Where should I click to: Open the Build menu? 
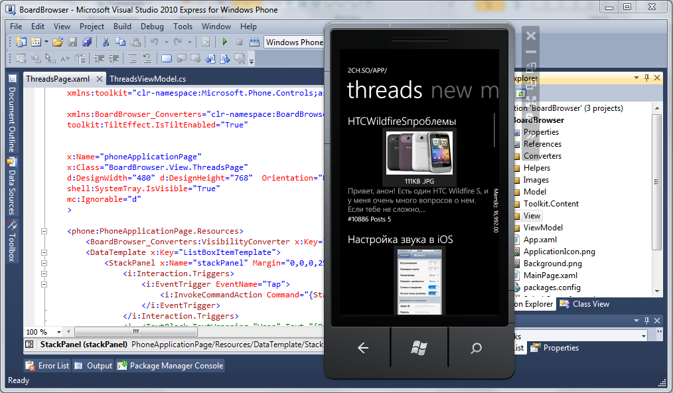[x=122, y=26]
